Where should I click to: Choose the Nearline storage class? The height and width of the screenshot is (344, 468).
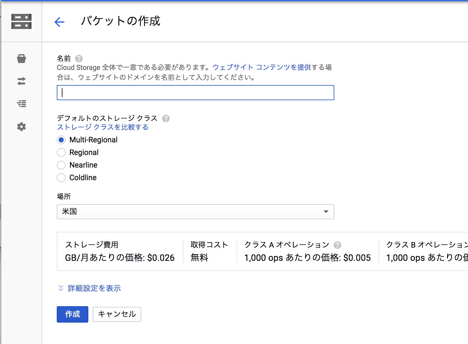61,165
